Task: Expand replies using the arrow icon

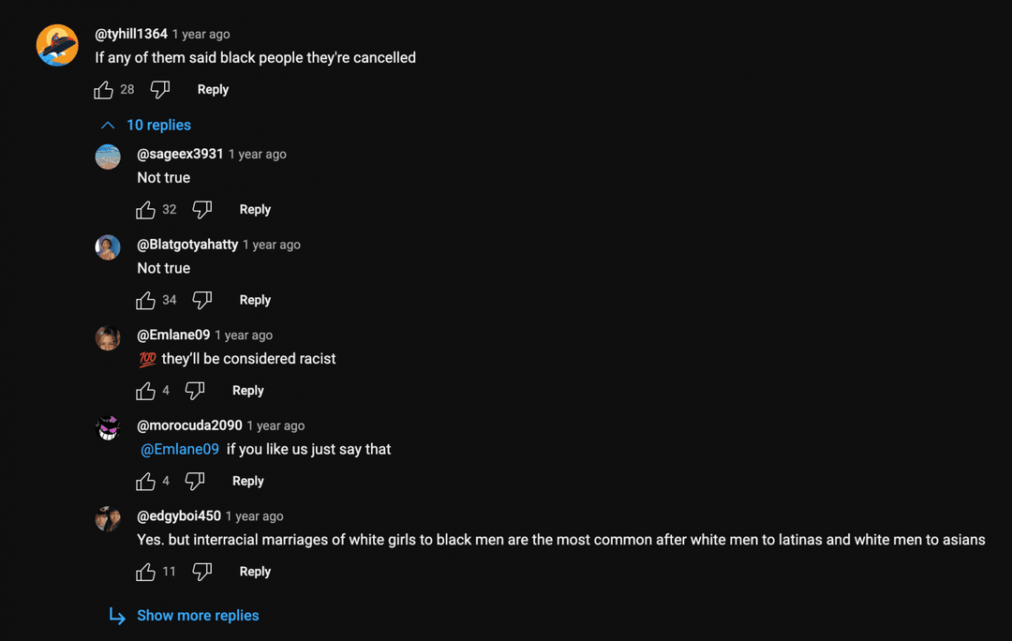Action: [107, 125]
